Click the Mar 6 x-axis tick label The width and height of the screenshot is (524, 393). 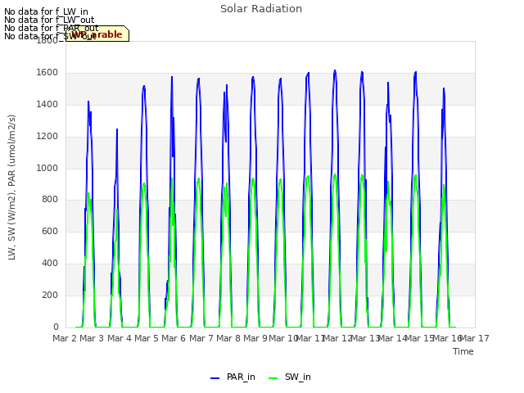coord(174,338)
